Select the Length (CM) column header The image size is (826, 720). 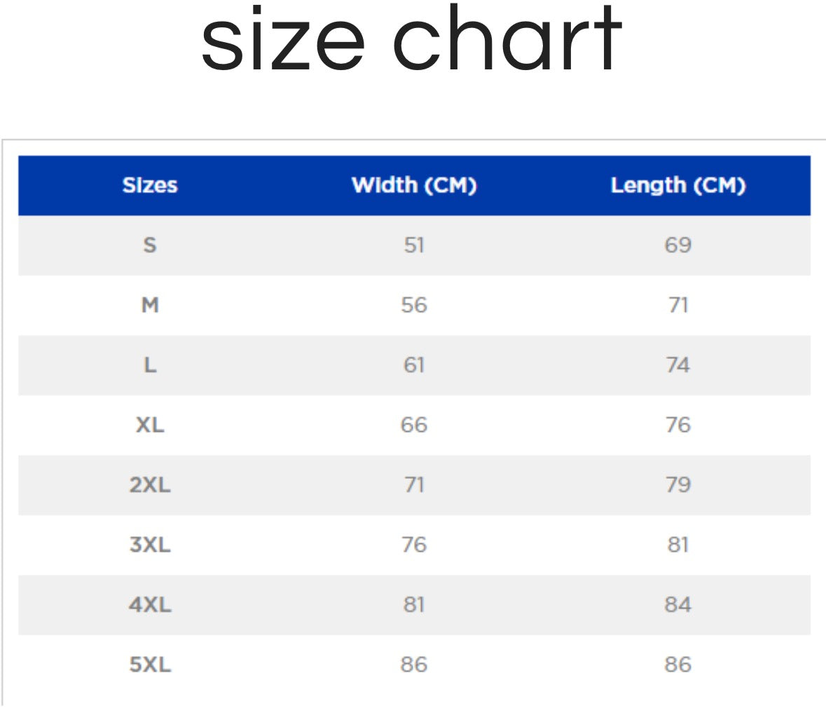point(677,185)
